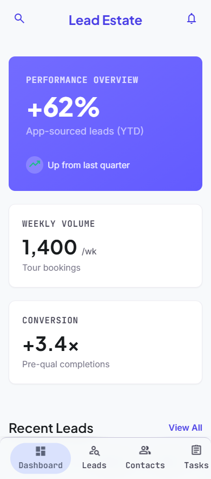Tap the green trending-up arrow icon
Screen dimensions: 211x479
pos(35,165)
